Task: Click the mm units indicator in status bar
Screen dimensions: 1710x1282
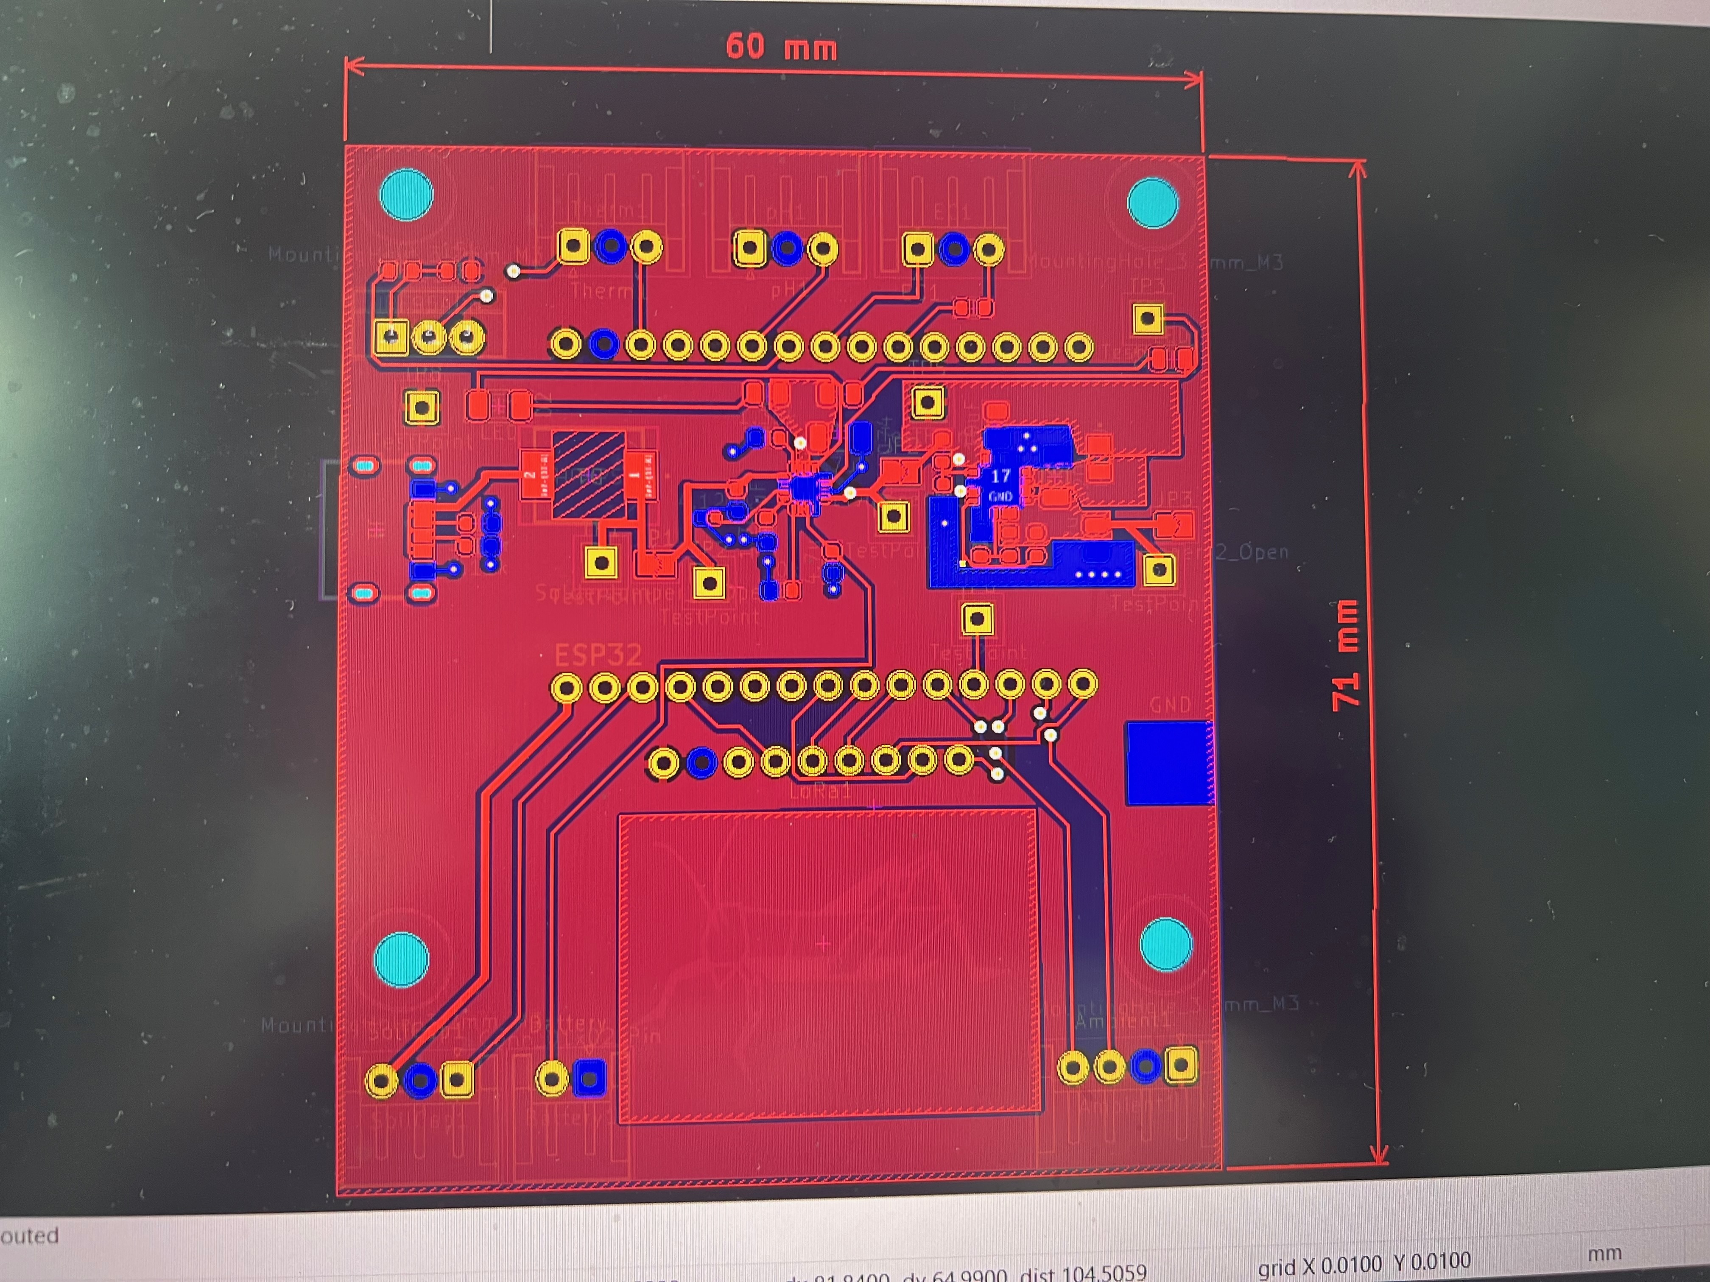Action: (1604, 1254)
